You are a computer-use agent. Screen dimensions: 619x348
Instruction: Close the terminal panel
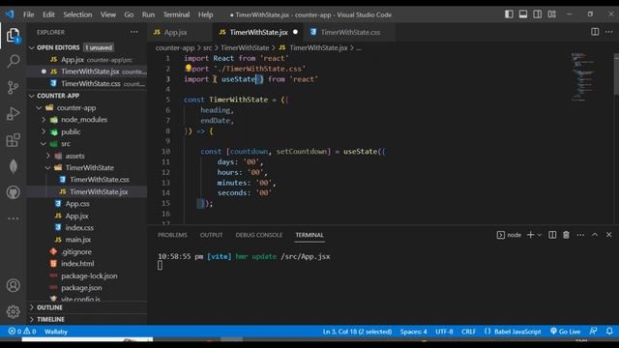[608, 235]
